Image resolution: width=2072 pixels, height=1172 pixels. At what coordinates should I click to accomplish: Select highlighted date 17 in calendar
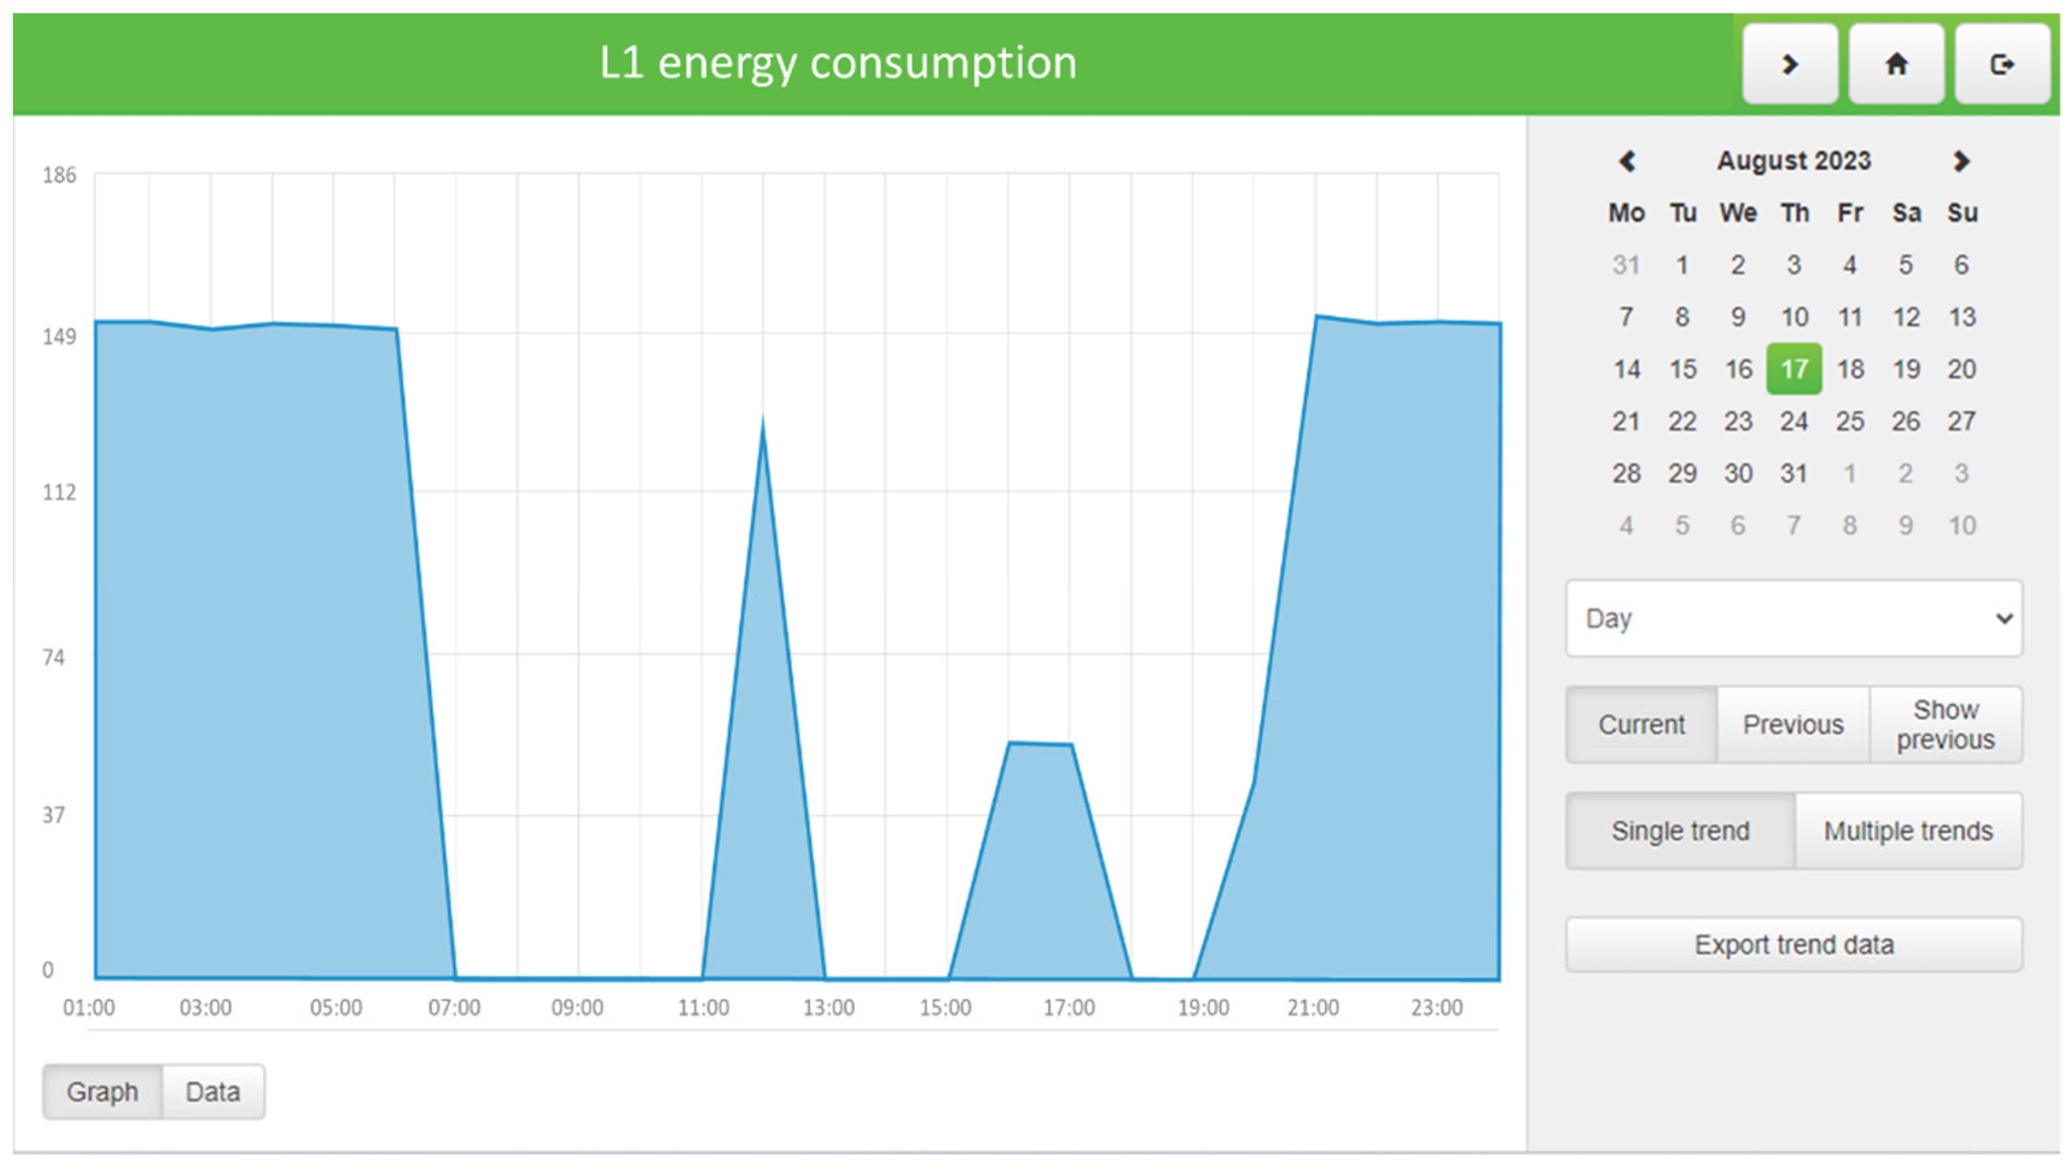click(1793, 368)
